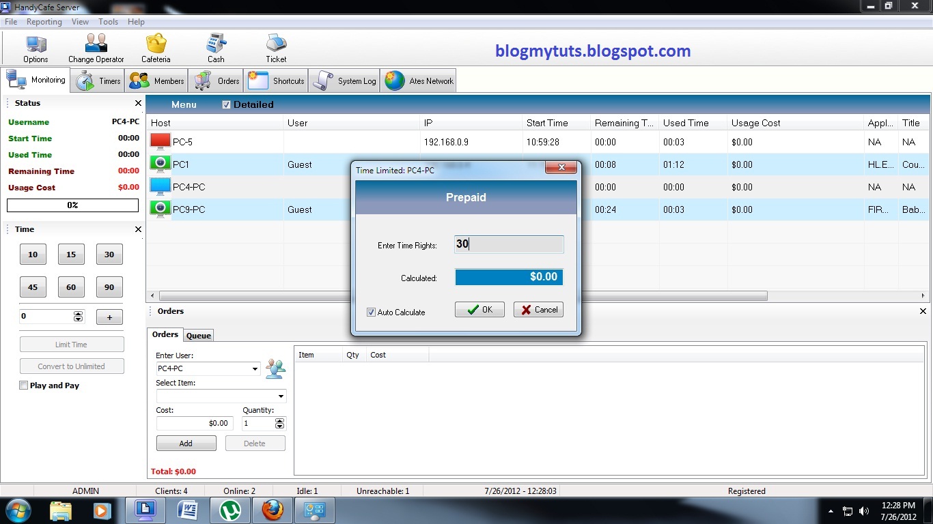Click the horizontal scrollbar of host list
The height and width of the screenshot is (524, 933).
point(463,296)
